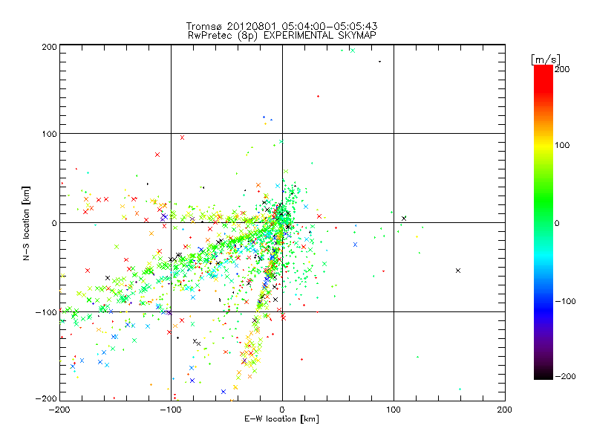Click the x-axis tick label '-100'
This screenshot has height=446, width=594.
coord(171,410)
